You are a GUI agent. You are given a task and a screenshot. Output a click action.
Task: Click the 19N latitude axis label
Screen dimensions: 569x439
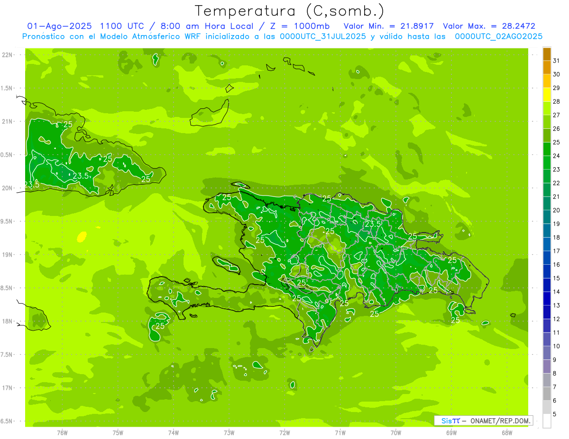click(7, 255)
